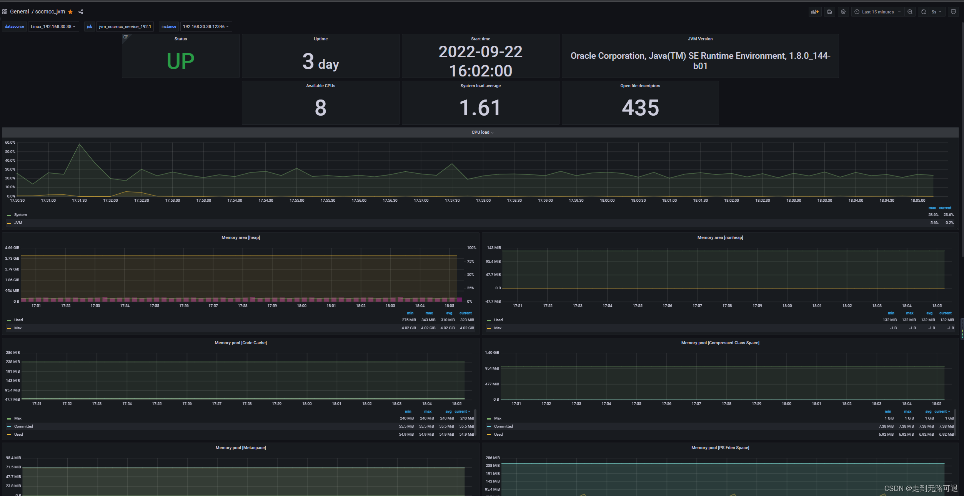This screenshot has width=964, height=496.
Task: Click the sccmcc_jvm dashboard title
Action: tap(50, 12)
